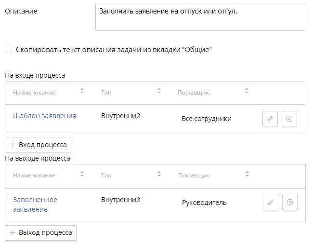This screenshot has height=244, width=312.
Task: Edit the Заполненное заявление output row
Action: coord(271,203)
